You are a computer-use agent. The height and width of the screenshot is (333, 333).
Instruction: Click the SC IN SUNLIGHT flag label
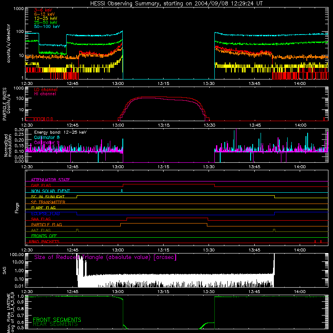pyautogui.click(x=48, y=196)
